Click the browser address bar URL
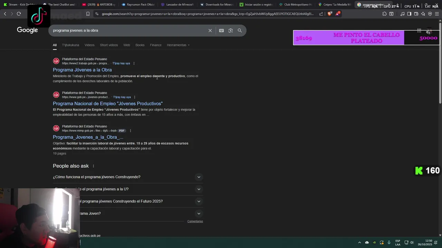 point(207,14)
